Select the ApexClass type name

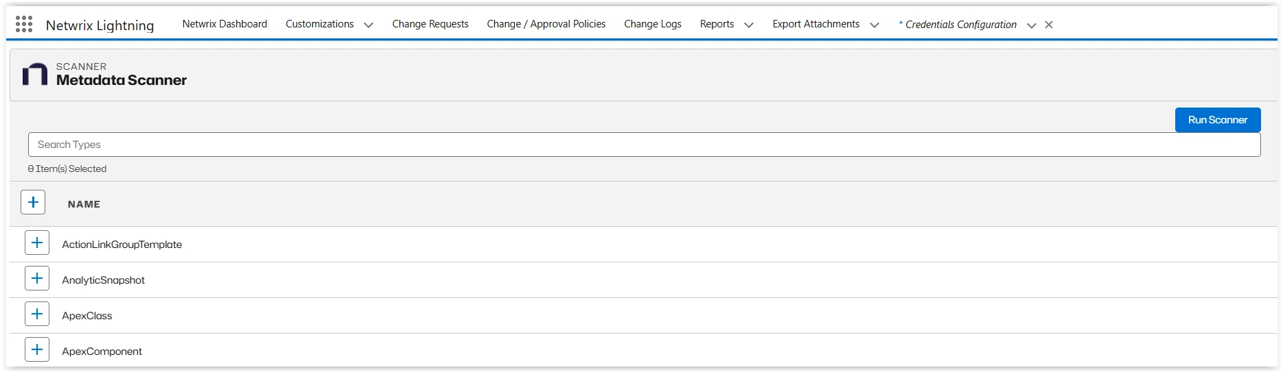[x=87, y=316]
